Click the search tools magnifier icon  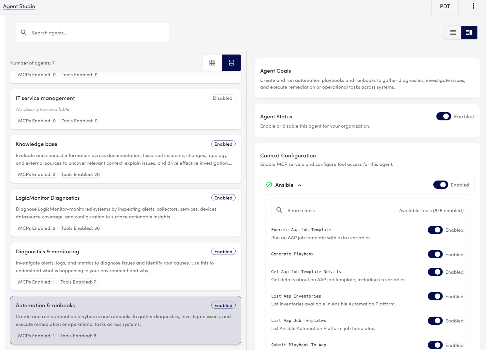pyautogui.click(x=279, y=210)
